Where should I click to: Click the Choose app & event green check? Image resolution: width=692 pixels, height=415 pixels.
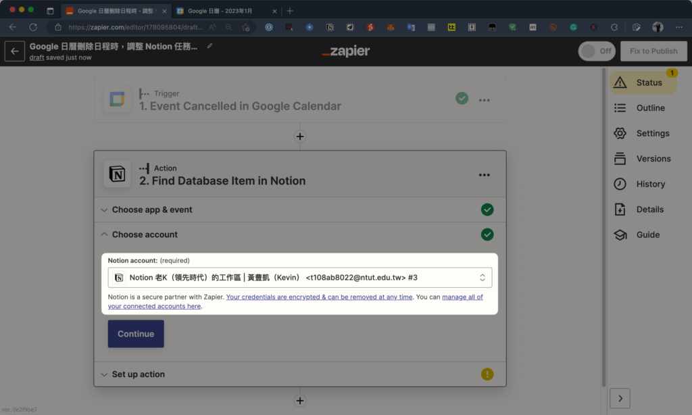tap(487, 210)
